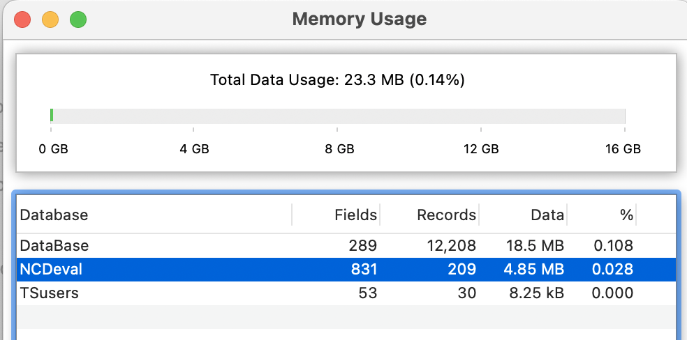Click the Memory Usage window title
The image size is (687, 340).
[x=360, y=20]
